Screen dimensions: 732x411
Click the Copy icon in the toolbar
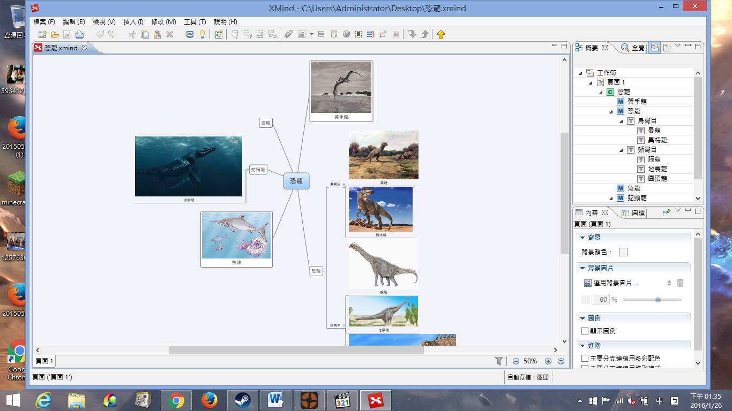pos(145,34)
